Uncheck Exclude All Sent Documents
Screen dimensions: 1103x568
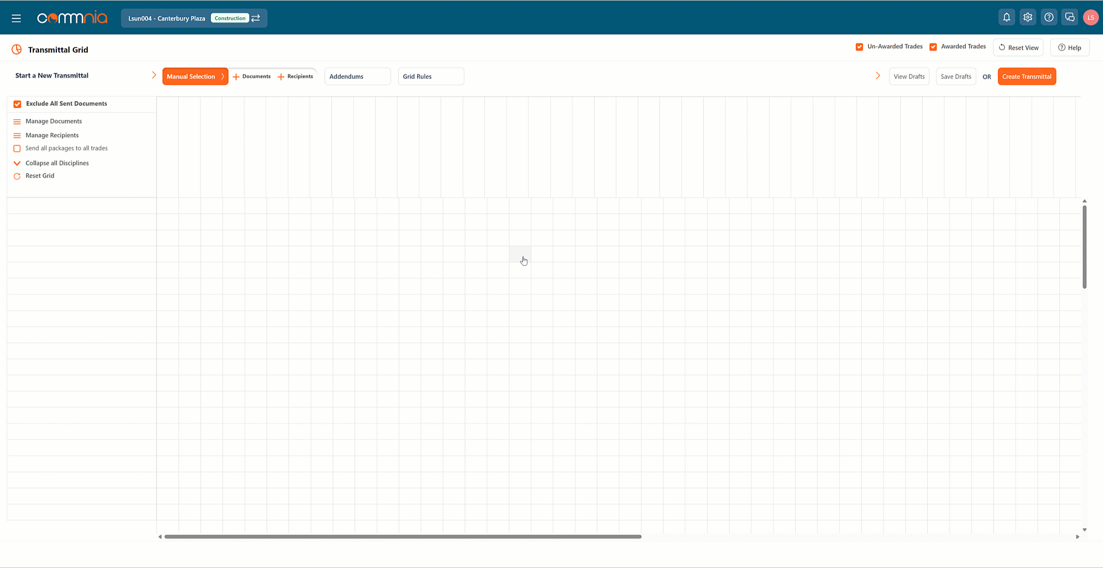click(x=17, y=104)
